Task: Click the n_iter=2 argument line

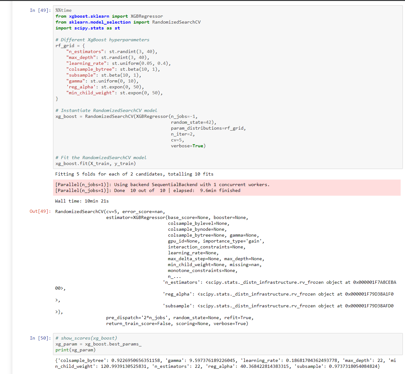Action: (183, 134)
